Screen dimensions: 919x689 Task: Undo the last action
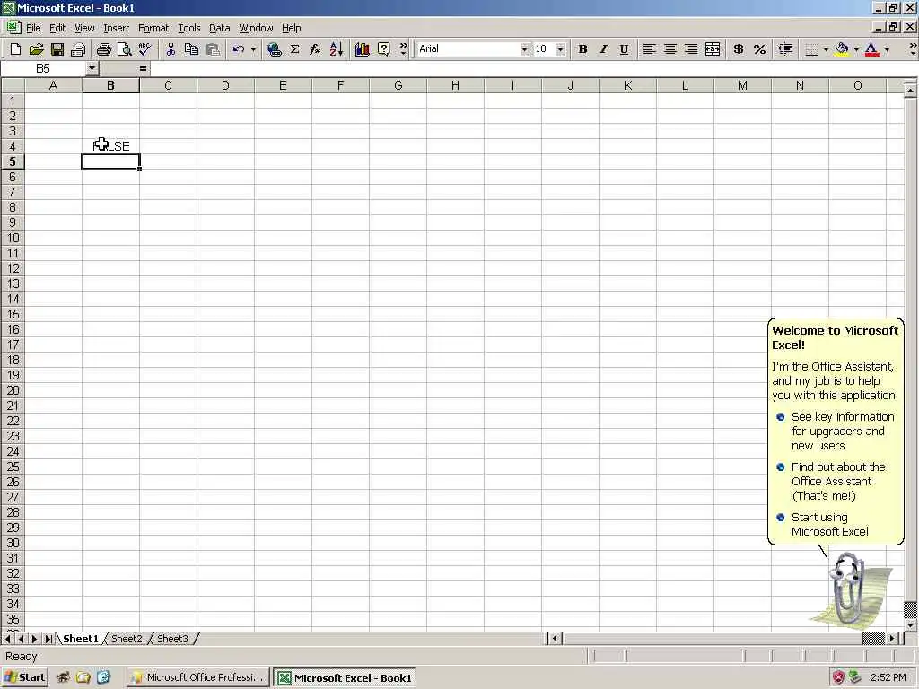pyautogui.click(x=238, y=49)
